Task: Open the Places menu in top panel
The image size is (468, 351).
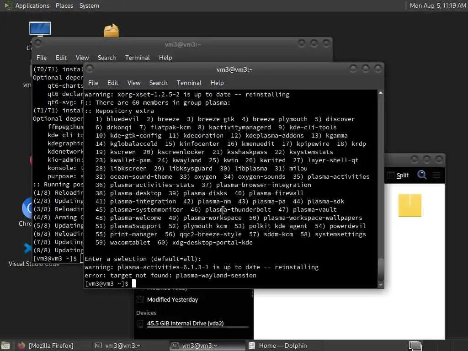Action: (x=64, y=5)
